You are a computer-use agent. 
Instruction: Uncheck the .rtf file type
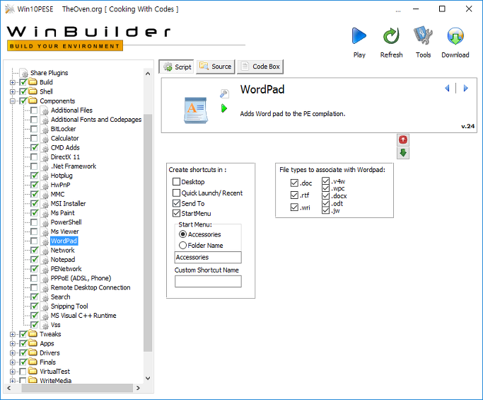pos(294,195)
